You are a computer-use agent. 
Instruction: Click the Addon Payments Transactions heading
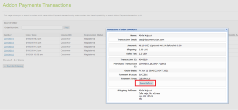pos(37,5)
